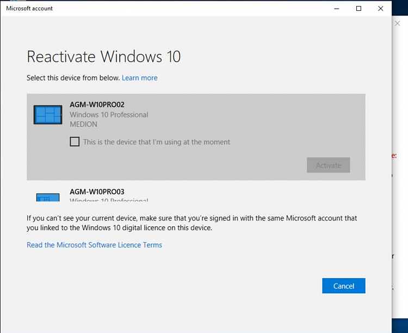
Task: Click 'Windows 10 Professional' under AGM-W10PRO02
Action: click(x=109, y=115)
